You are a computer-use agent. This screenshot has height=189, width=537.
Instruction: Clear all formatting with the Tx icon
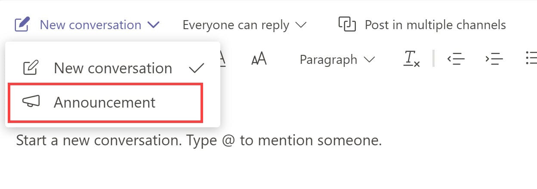click(411, 59)
